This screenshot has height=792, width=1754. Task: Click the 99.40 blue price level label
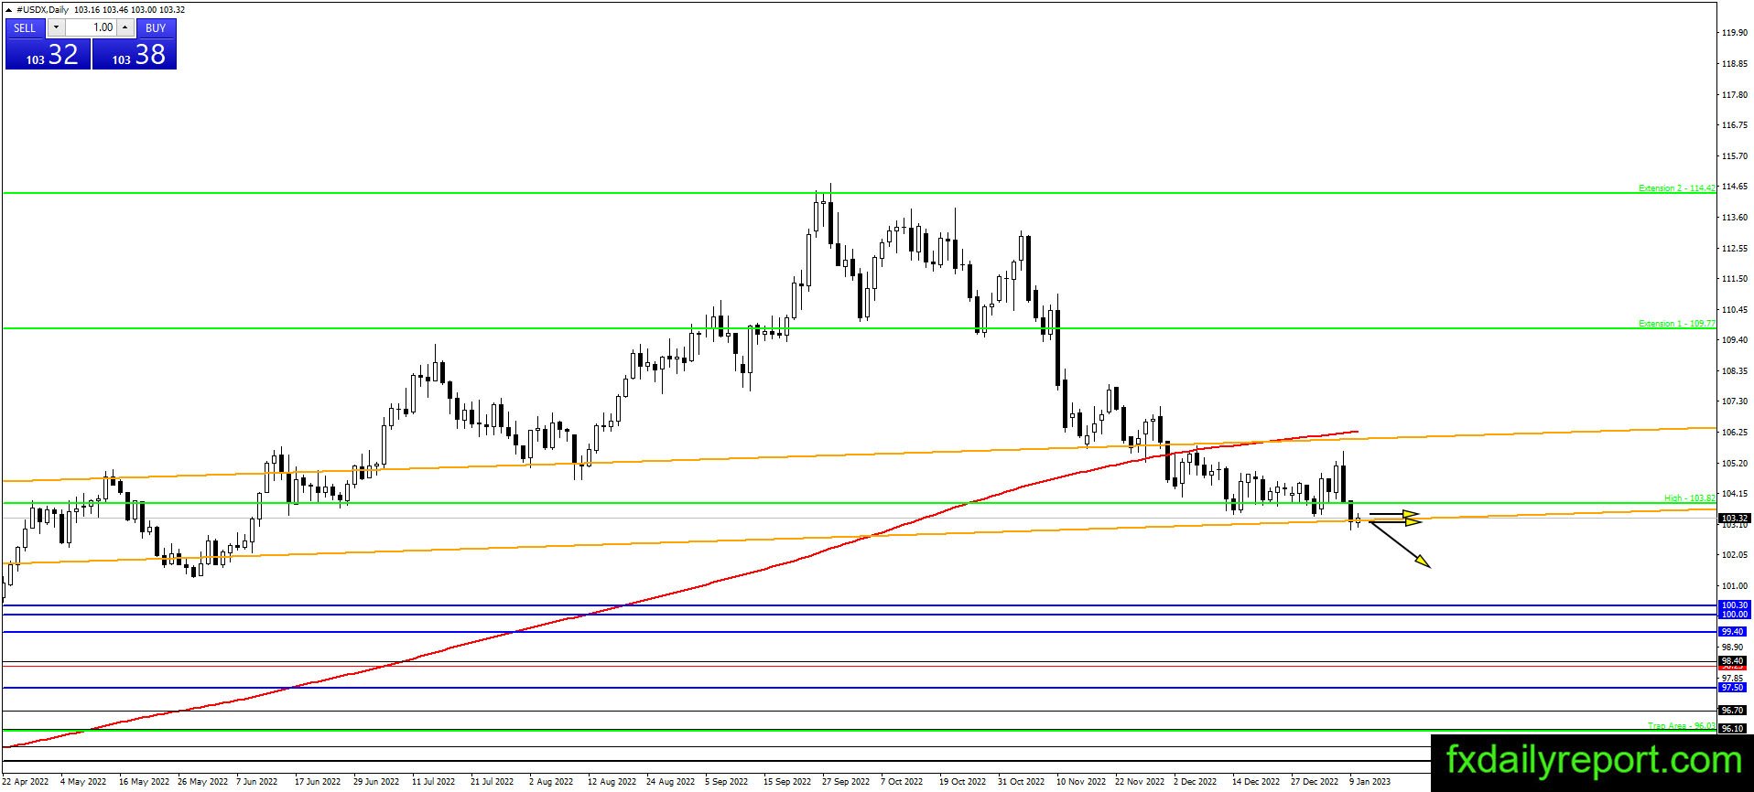[1732, 632]
